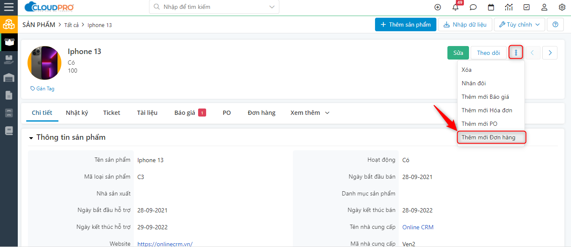Go to previous product record arrow
Viewport: 571px width, 247px height.
click(x=532, y=53)
